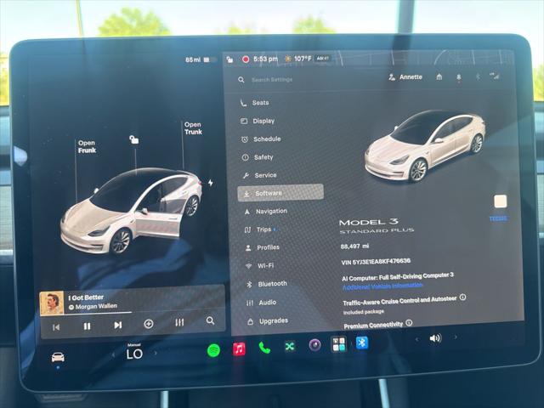Tap the notifications bell icon beside HomeLink
Viewport: 544px width, 408px height.
[x=459, y=77]
